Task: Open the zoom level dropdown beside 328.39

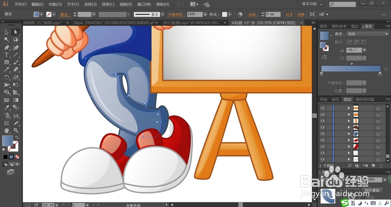Action: [57, 205]
